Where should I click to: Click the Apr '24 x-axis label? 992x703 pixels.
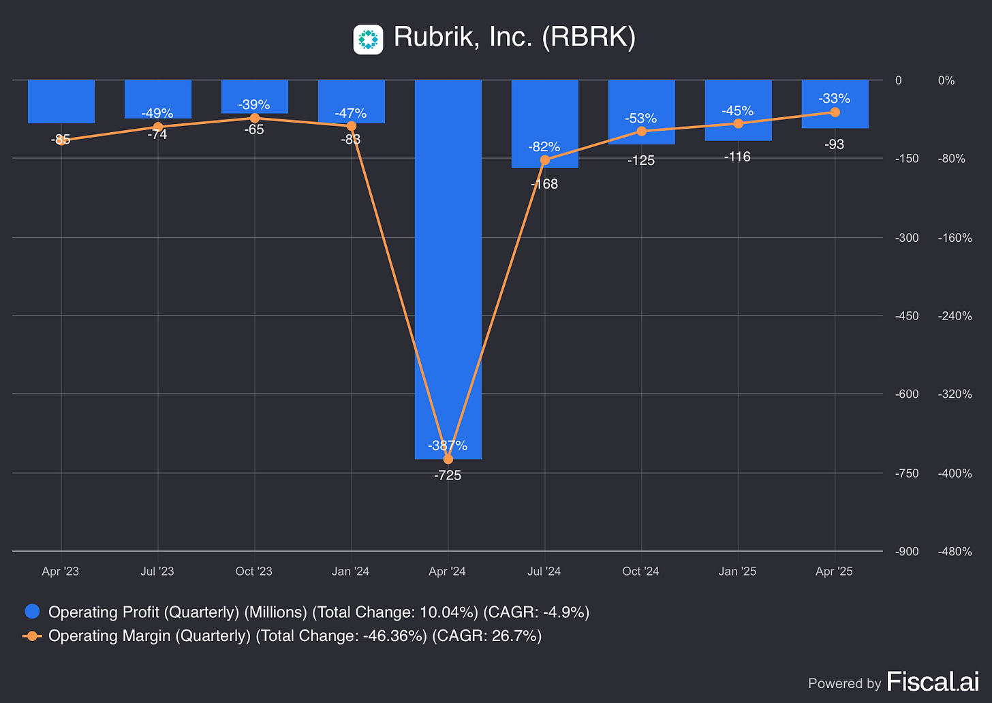pos(448,572)
